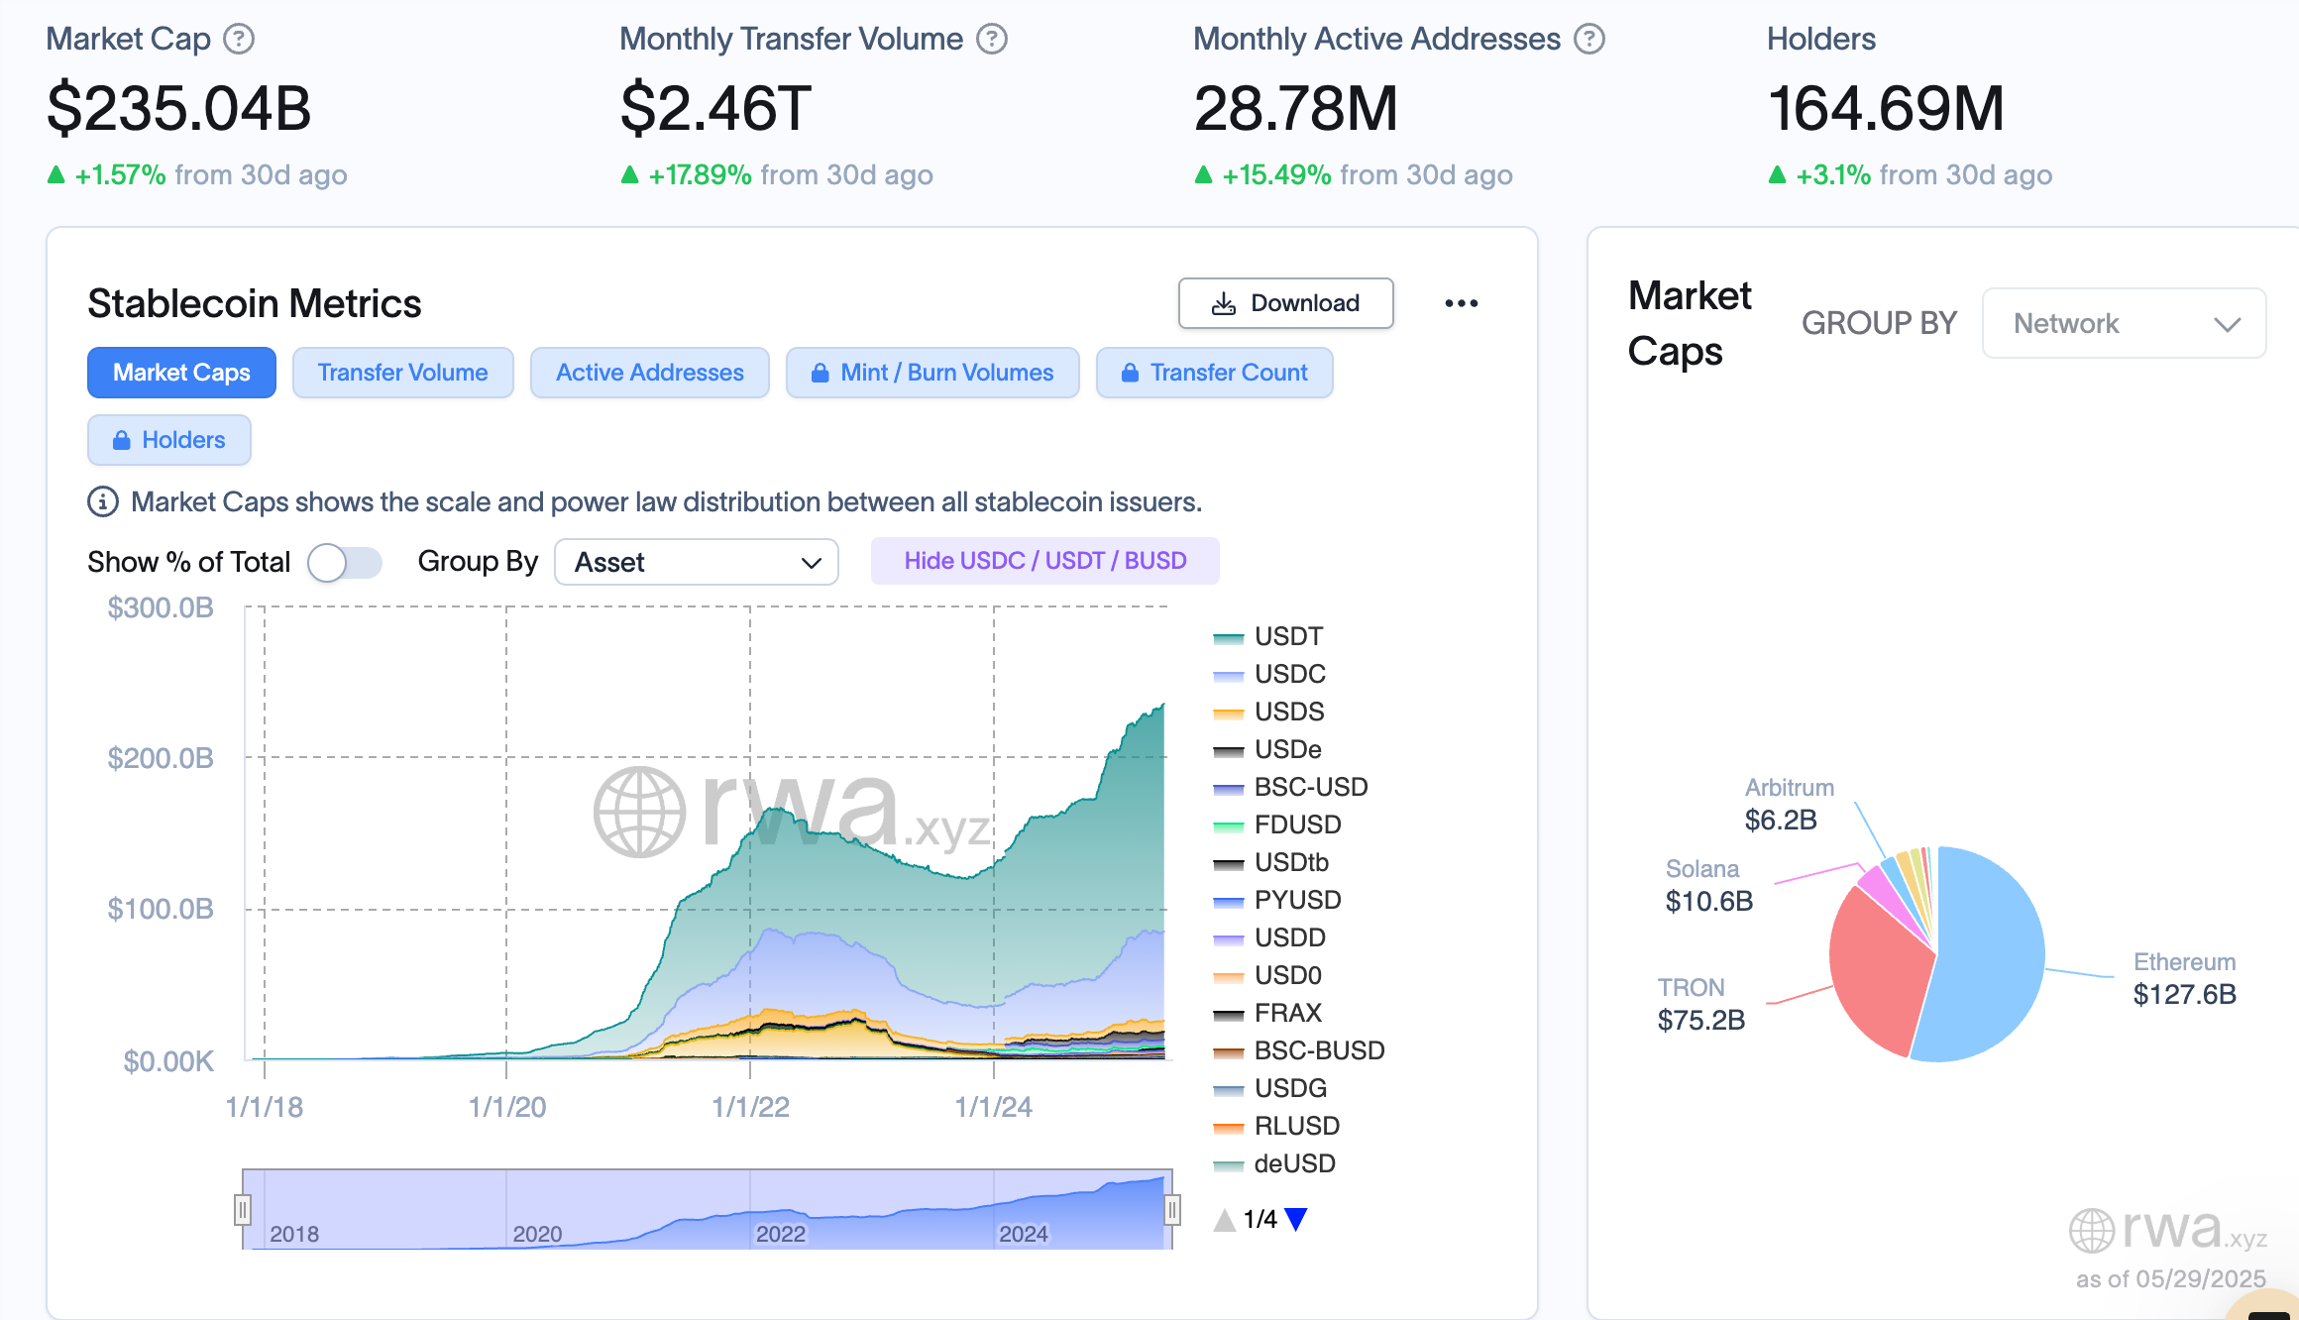The image size is (2299, 1320).
Task: Click left handle of time range slider
Action: pyautogui.click(x=243, y=1209)
